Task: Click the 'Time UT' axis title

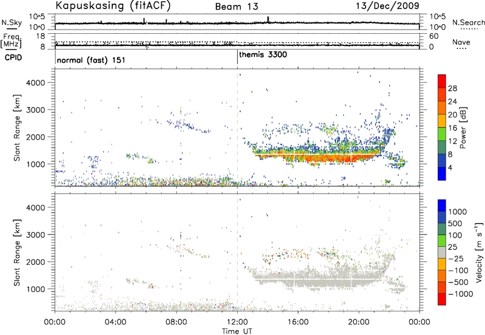Action: [x=237, y=331]
